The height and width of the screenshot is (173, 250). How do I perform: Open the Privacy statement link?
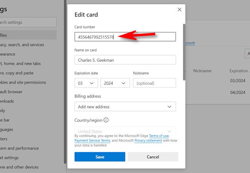(x=148, y=140)
